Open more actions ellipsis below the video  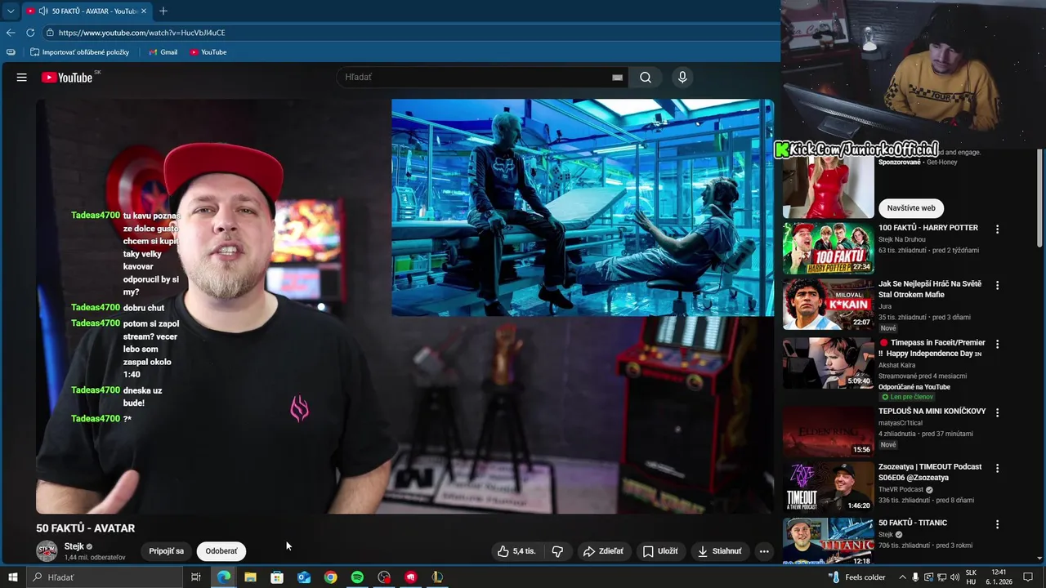(x=764, y=551)
